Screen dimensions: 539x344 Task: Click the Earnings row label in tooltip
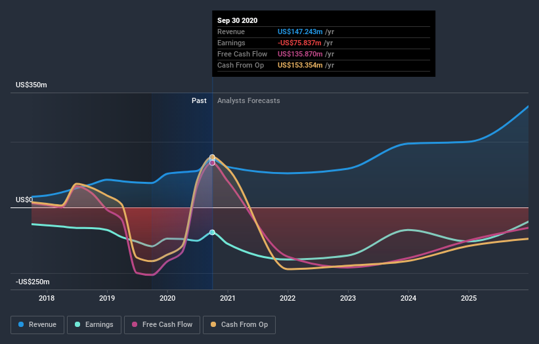click(x=231, y=43)
